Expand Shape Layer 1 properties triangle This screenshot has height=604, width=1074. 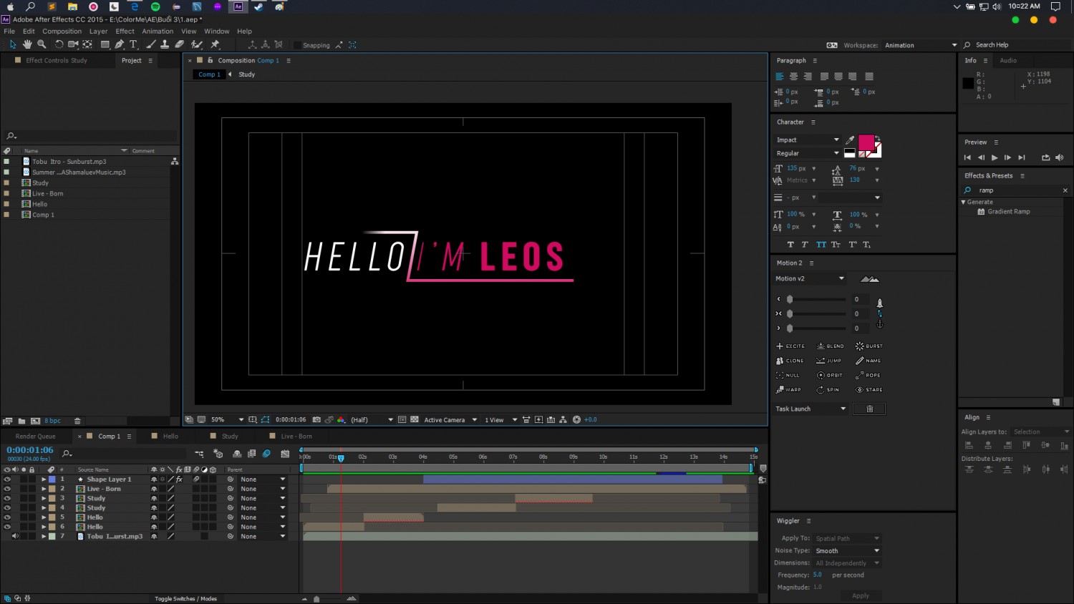44,479
